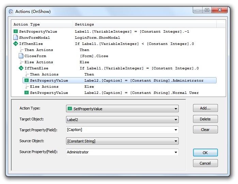Click the arrow icon of first Else Actions row
The image size is (238, 184).
click(22, 62)
